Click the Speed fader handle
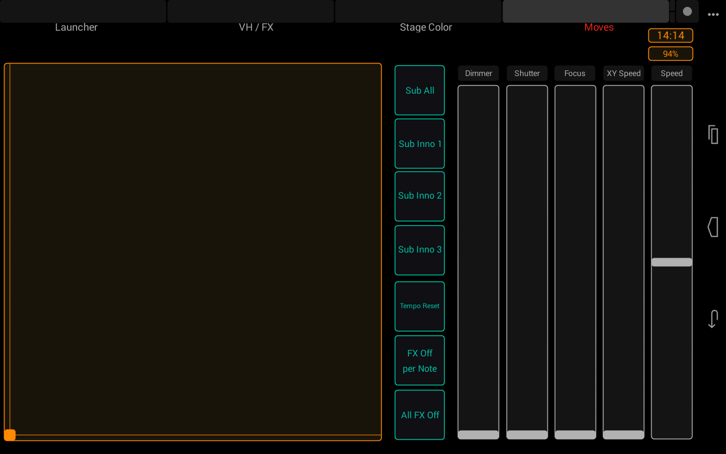This screenshot has width=726, height=454. 672,262
